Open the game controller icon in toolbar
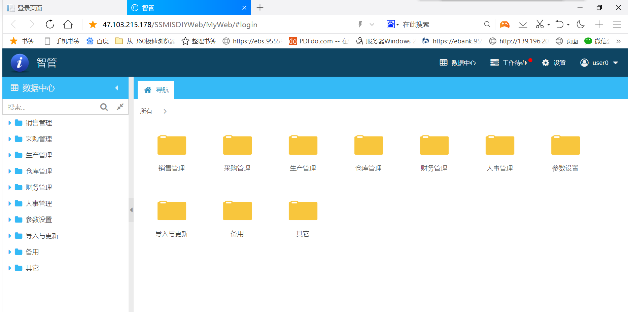This screenshot has width=628, height=312. pyautogui.click(x=504, y=24)
